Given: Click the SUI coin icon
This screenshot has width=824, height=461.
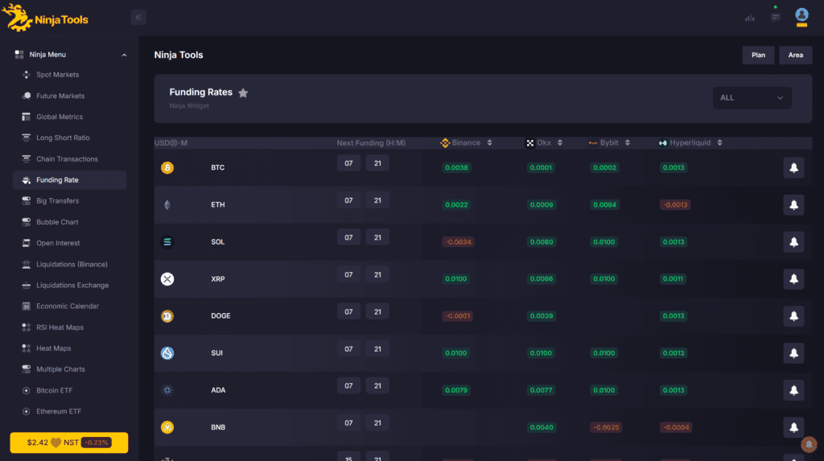Looking at the screenshot, I should click(x=167, y=353).
